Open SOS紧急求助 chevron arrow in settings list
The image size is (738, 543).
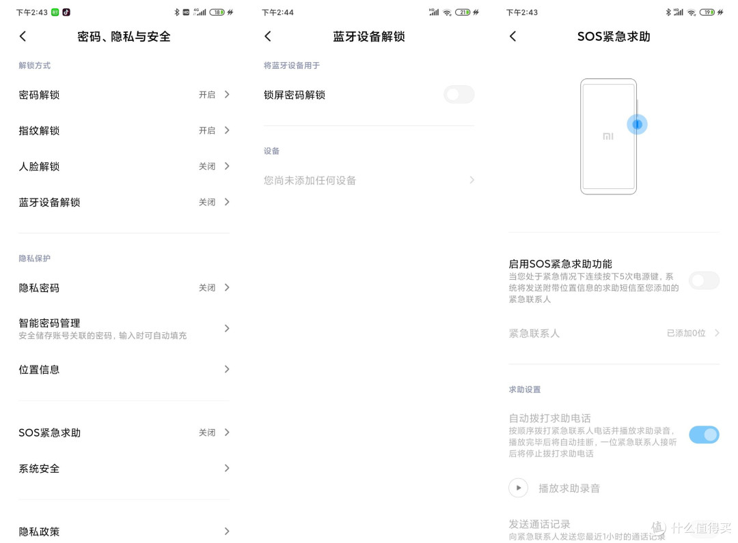tap(227, 432)
